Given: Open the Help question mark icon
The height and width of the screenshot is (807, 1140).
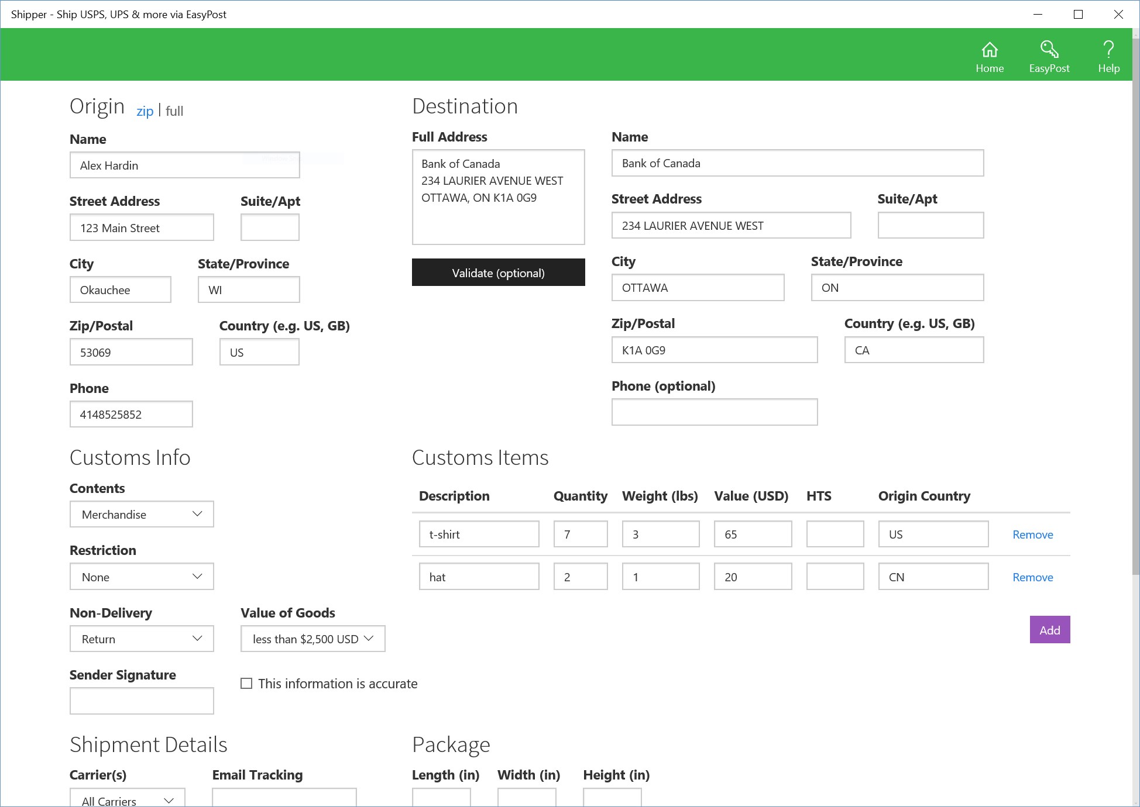Looking at the screenshot, I should click(x=1108, y=56).
